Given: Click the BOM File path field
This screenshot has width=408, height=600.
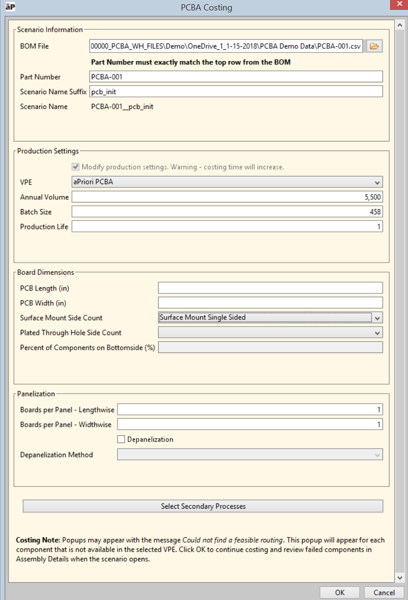Looking at the screenshot, I should pos(226,46).
